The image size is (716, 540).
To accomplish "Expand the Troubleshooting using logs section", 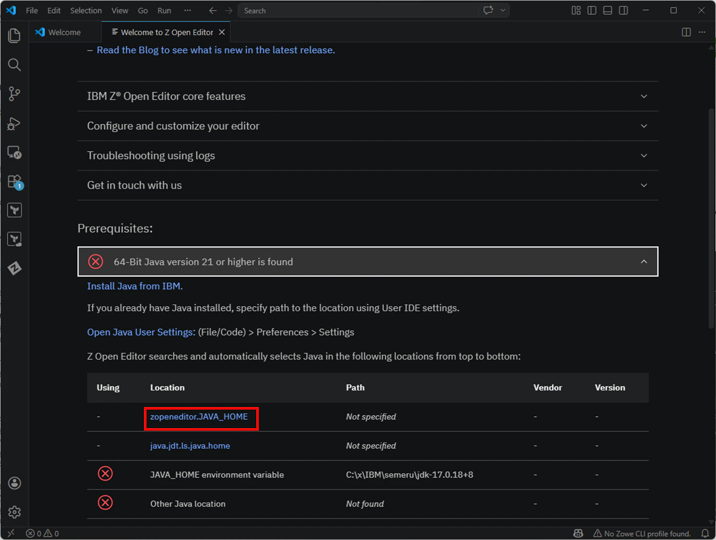I will [368, 156].
